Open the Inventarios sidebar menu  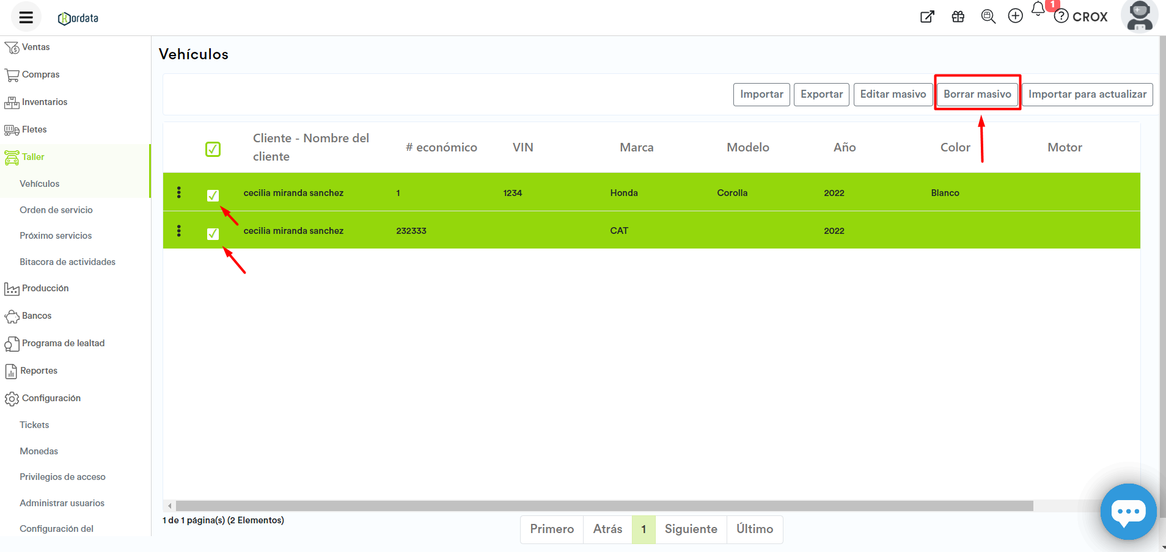pyautogui.click(x=45, y=102)
